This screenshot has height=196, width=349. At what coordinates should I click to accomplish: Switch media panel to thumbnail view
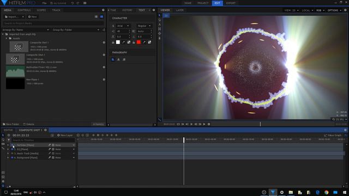click(101, 17)
